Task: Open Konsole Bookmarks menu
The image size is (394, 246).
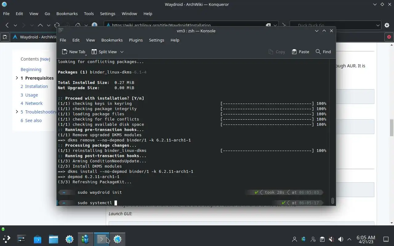Action: (112, 40)
